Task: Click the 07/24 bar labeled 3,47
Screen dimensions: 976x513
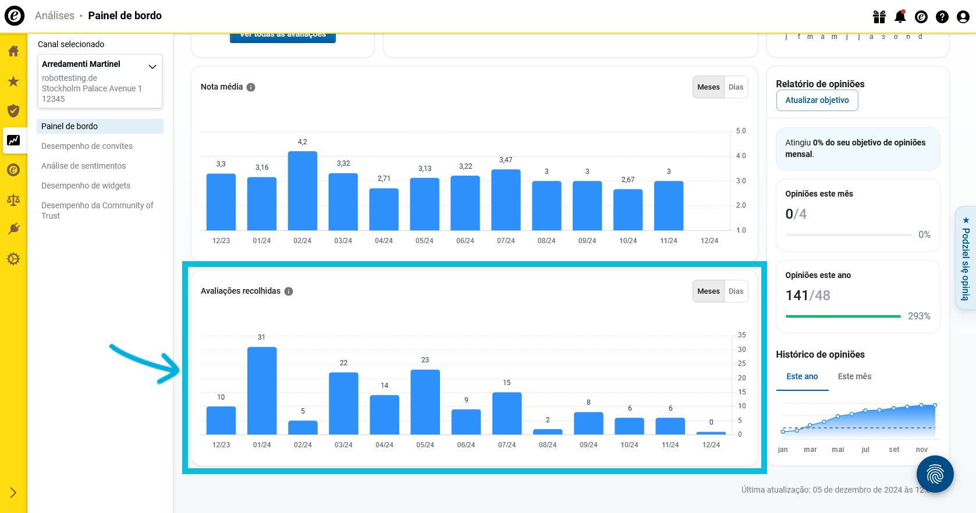Action: pyautogui.click(x=506, y=200)
